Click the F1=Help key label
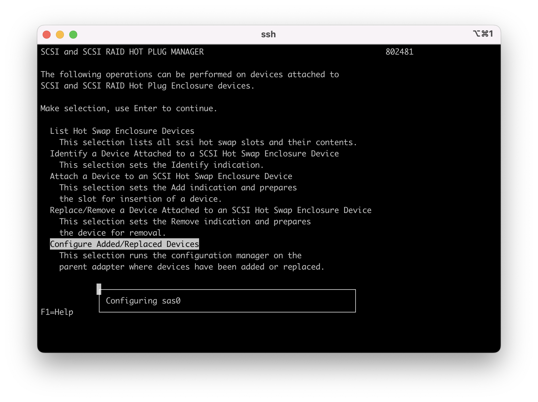Image resolution: width=538 pixels, height=402 pixels. [57, 312]
